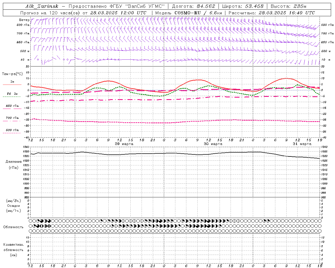Click the Облачность cloud cover row label
Screen dimensions: 335x268
tap(13, 227)
